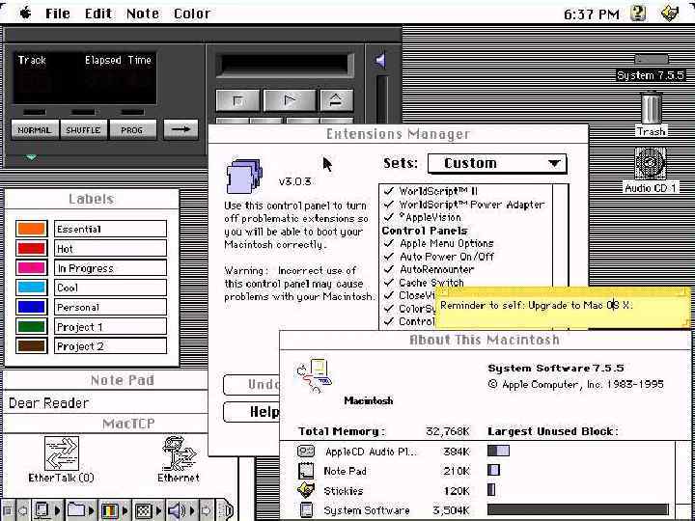The image size is (695, 521).
Task: Select the Trash icon on the desktop
Action: (652, 108)
